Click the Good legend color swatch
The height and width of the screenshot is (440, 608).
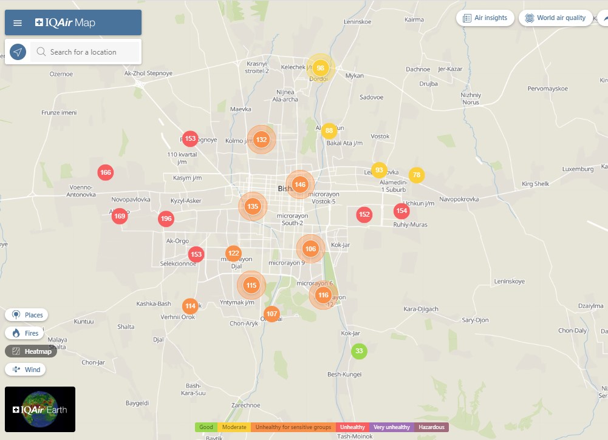[x=206, y=427]
